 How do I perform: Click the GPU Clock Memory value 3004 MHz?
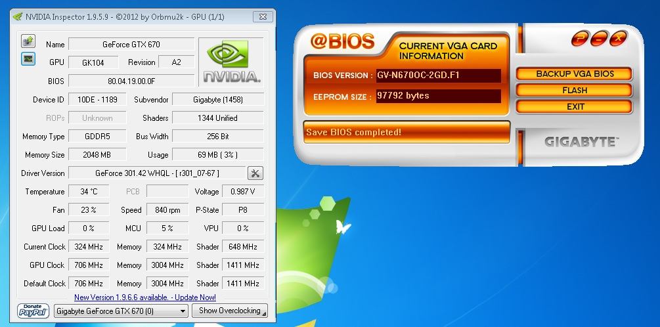tap(167, 265)
